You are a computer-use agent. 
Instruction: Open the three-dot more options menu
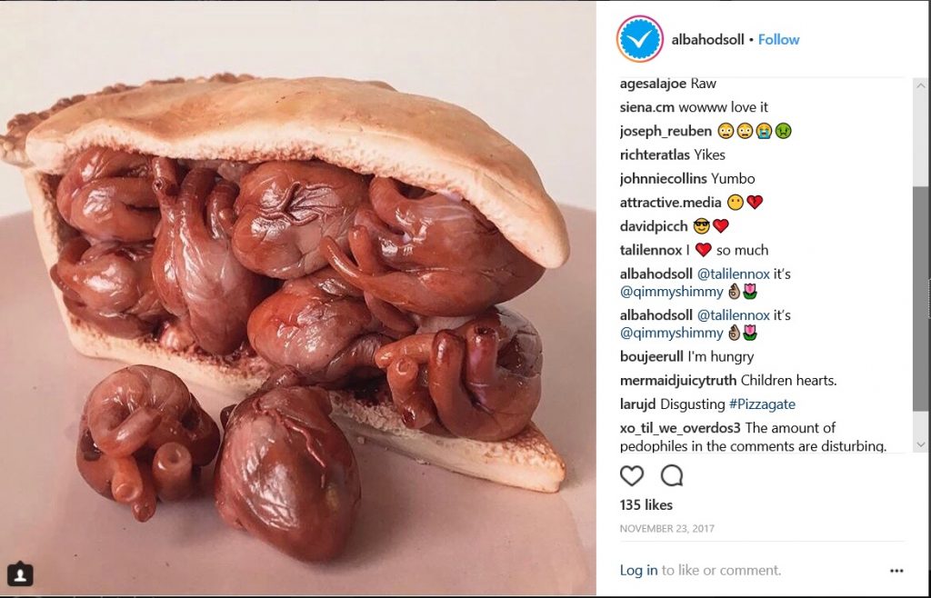tap(896, 571)
